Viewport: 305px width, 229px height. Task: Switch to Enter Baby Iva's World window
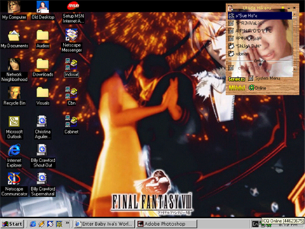pos(104,224)
